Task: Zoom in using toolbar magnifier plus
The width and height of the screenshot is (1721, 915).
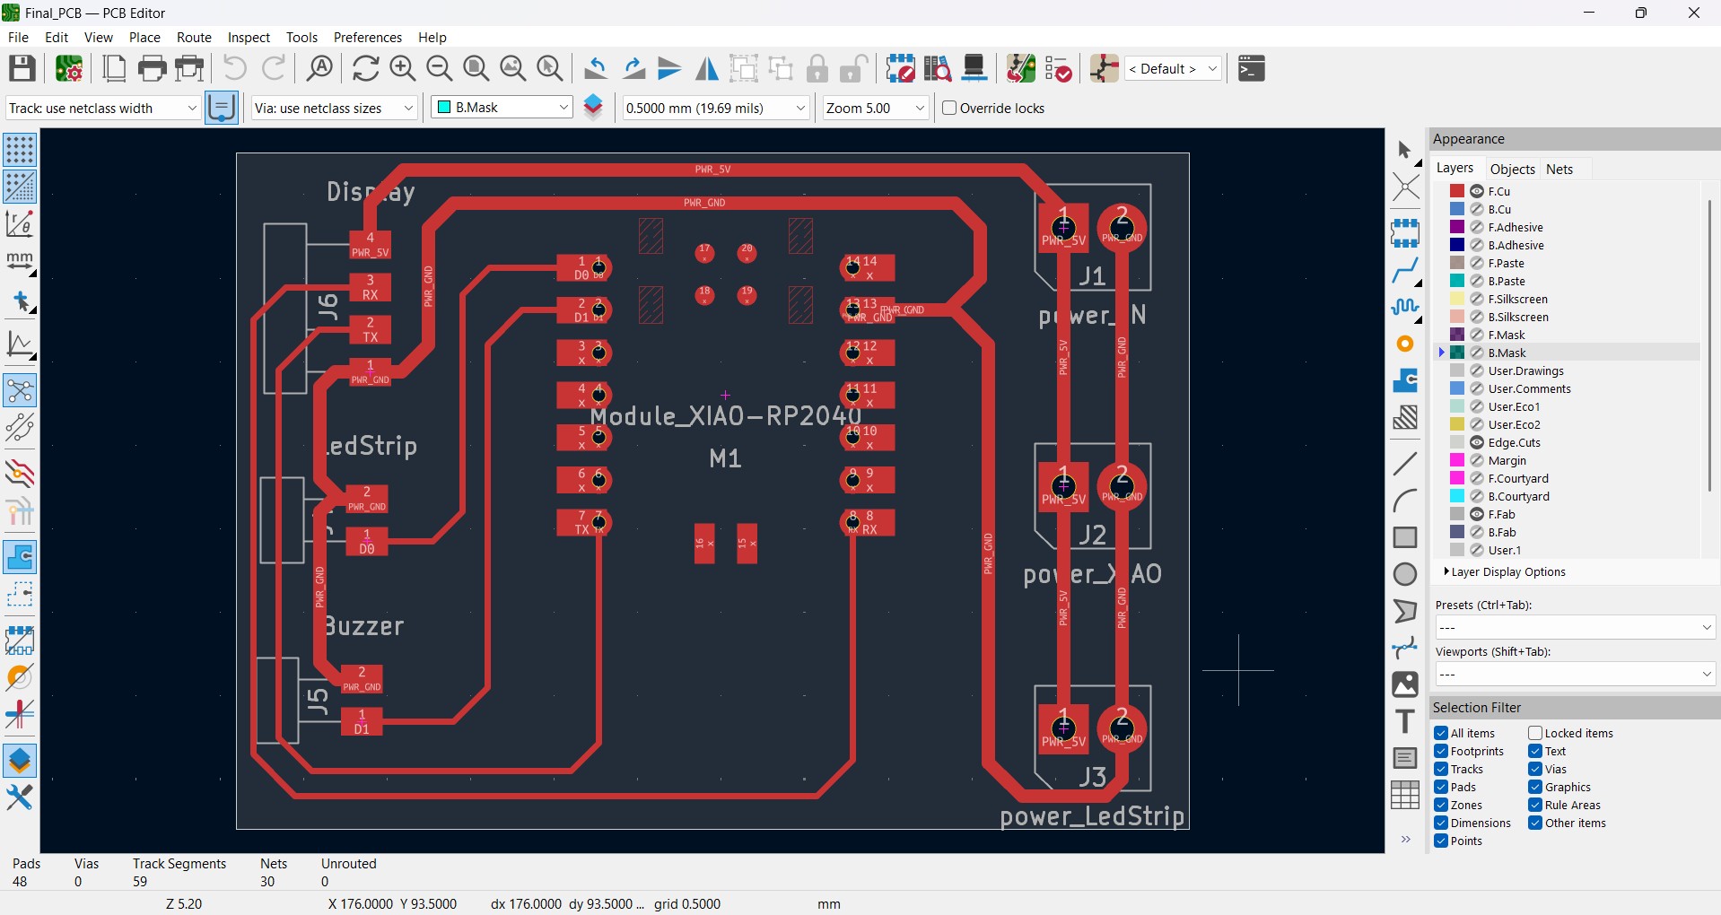Action: pyautogui.click(x=403, y=68)
